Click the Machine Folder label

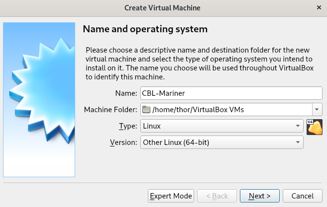tap(110, 109)
